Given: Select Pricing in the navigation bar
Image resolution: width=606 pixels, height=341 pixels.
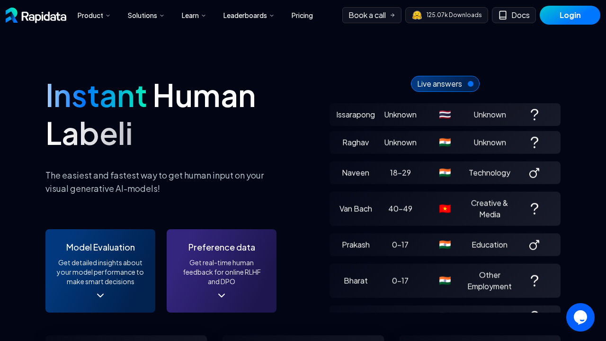Looking at the screenshot, I should coord(302,15).
